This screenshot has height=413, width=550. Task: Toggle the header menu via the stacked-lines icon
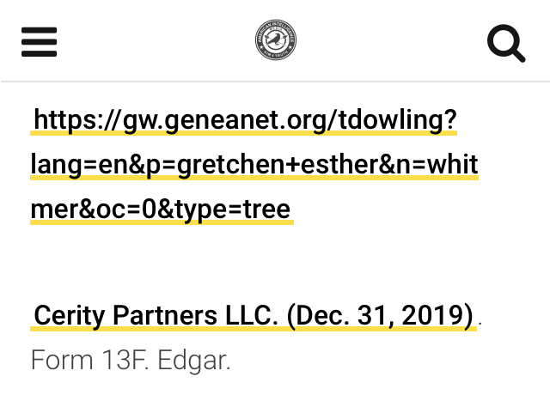(x=39, y=42)
